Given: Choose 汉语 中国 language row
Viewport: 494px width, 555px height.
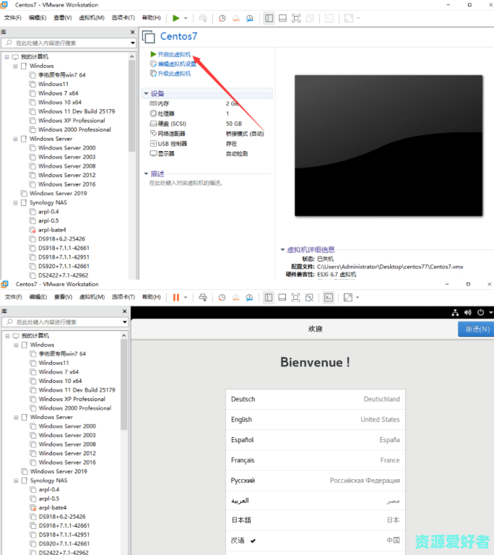Looking at the screenshot, I should coord(316,541).
